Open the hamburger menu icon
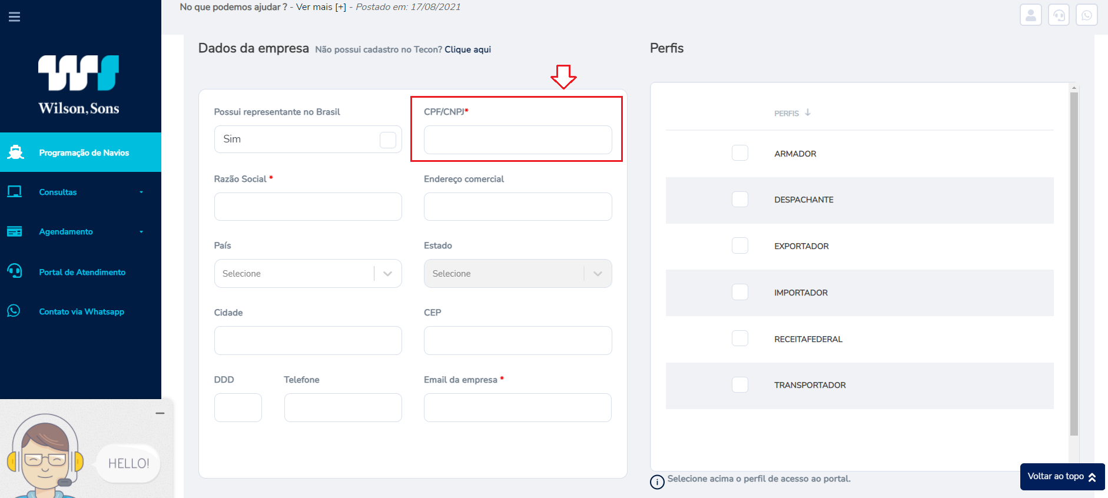1108x498 pixels. [14, 17]
